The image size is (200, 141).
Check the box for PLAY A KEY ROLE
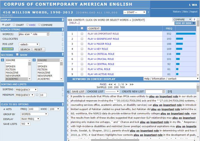click(x=82, y=49)
